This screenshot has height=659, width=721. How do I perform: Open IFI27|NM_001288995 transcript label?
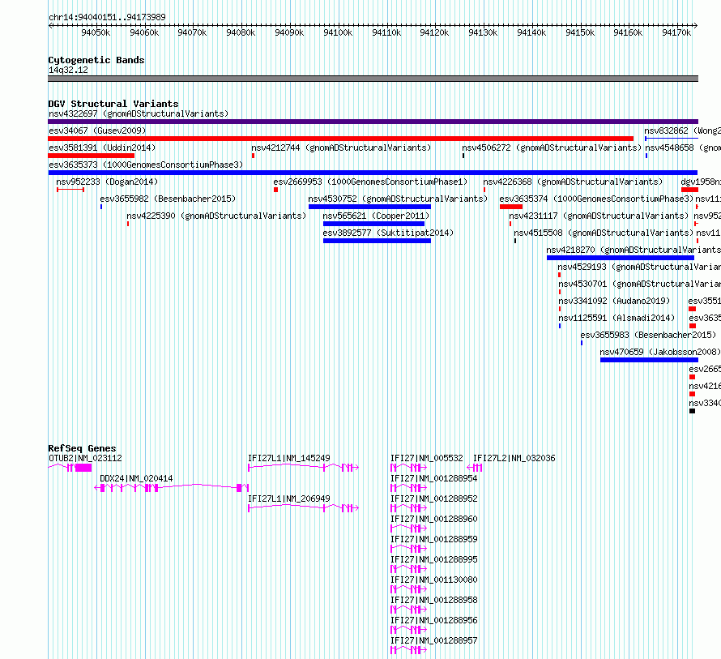coord(434,559)
